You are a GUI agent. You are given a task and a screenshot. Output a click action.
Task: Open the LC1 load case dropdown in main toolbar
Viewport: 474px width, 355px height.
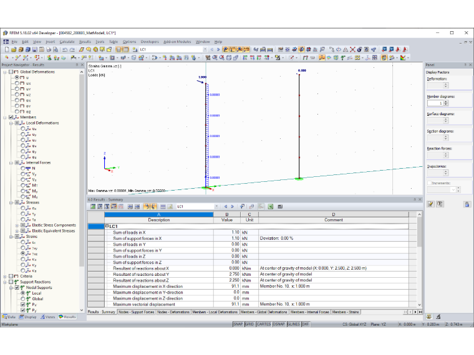[205, 49]
